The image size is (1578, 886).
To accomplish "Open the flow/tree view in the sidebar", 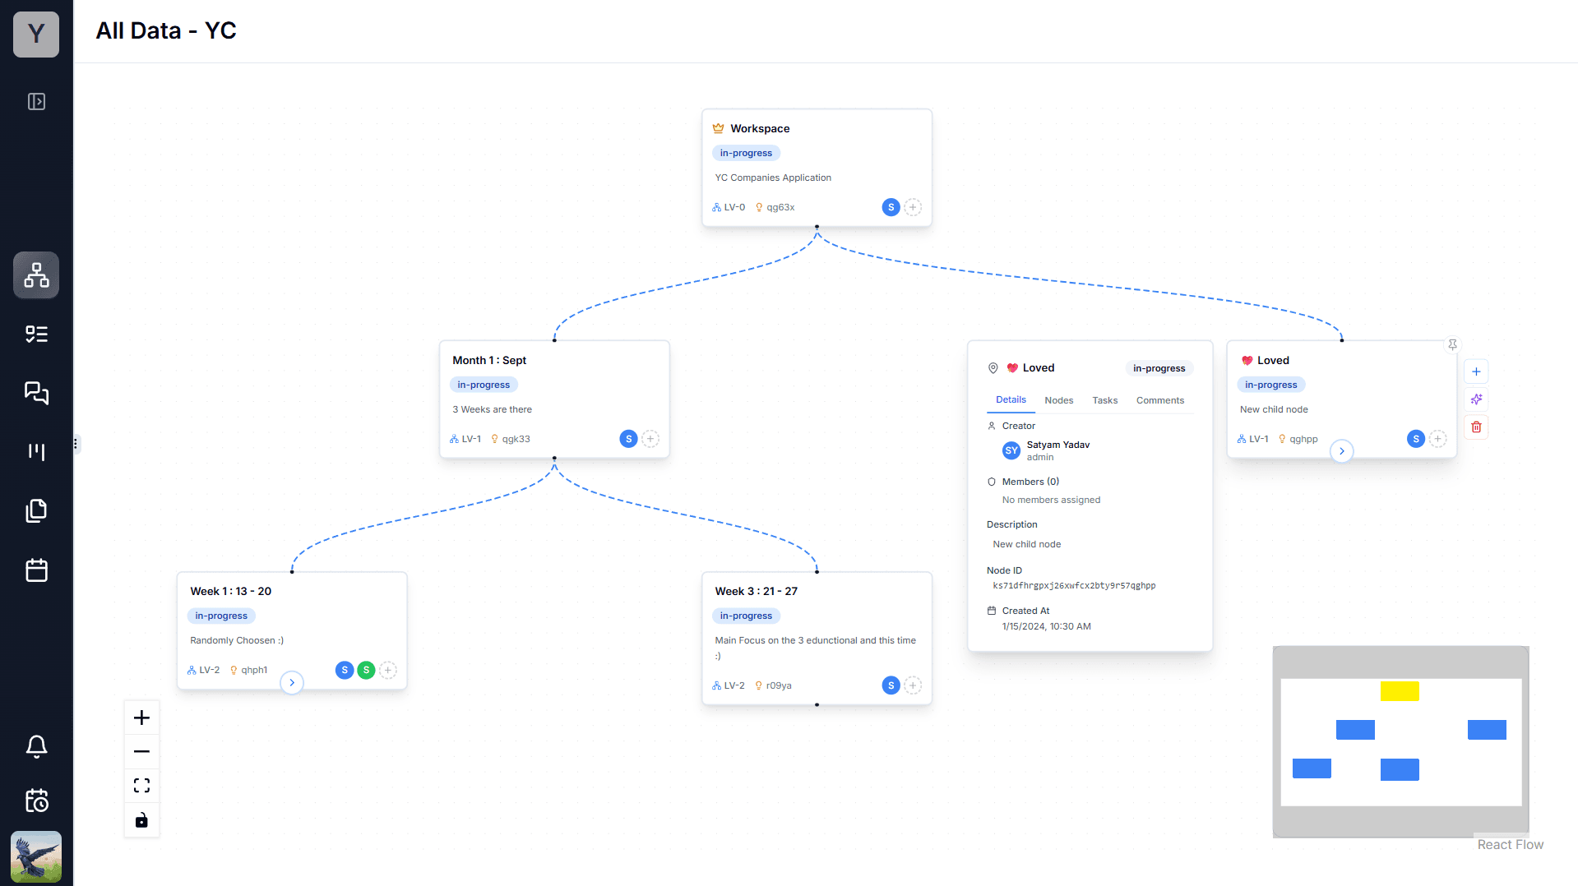I will (x=36, y=275).
